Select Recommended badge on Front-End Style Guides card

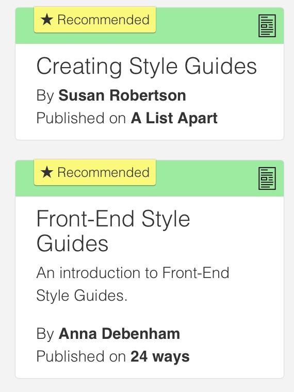tap(95, 172)
